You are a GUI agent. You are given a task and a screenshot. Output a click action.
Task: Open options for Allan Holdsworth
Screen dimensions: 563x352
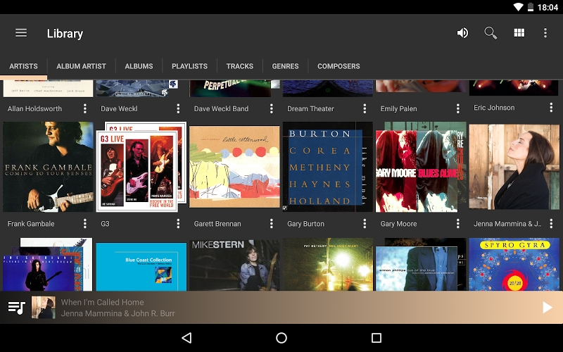[x=84, y=109]
